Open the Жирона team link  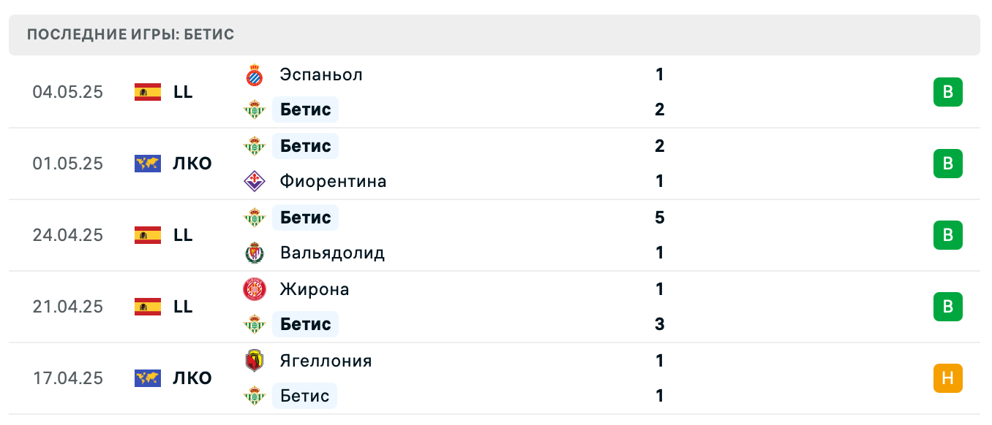[315, 289]
